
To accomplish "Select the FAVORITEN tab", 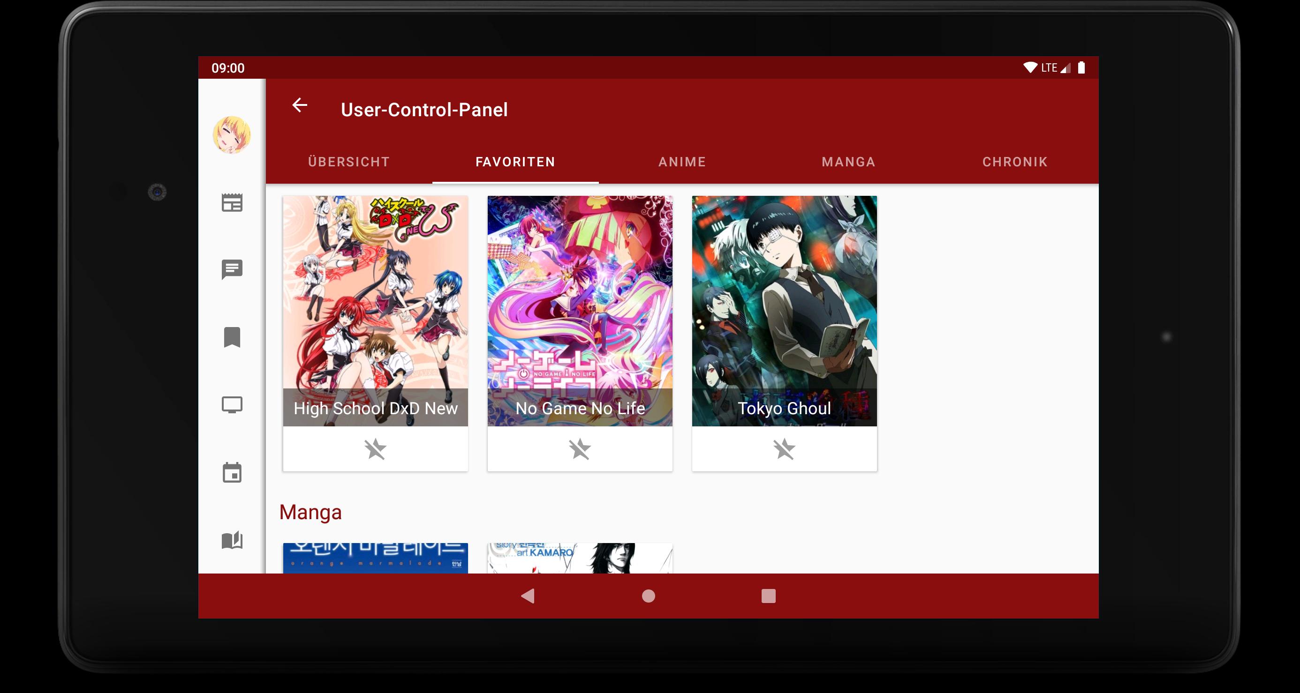I will point(515,162).
